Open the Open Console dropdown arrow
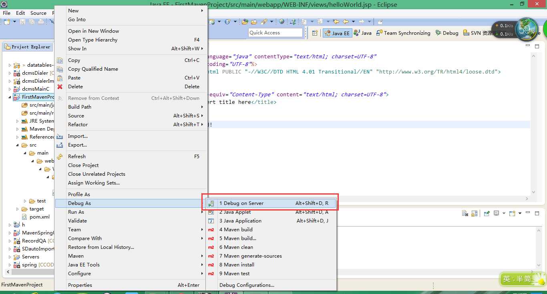The height and width of the screenshot is (294, 547). (x=520, y=214)
